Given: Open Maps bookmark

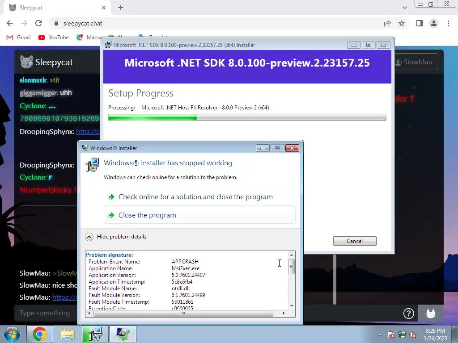Looking at the screenshot, I should tap(88, 38).
